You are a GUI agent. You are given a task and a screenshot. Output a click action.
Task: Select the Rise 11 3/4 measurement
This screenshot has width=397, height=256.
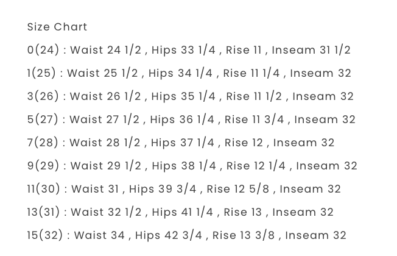tap(254, 119)
